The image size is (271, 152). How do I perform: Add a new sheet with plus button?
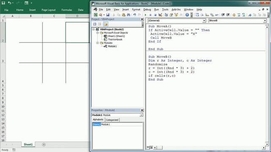tap(44, 144)
